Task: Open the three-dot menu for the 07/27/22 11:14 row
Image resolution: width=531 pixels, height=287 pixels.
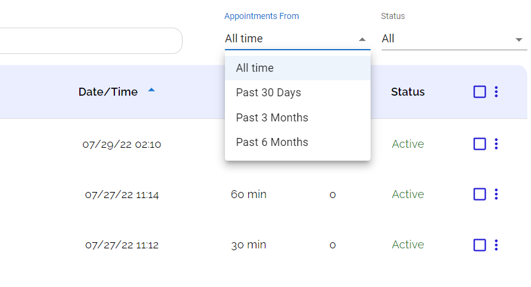Action: point(496,194)
